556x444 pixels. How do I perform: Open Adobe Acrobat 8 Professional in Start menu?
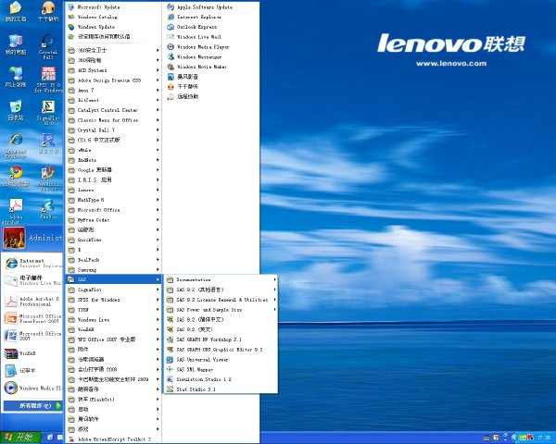click(x=33, y=302)
